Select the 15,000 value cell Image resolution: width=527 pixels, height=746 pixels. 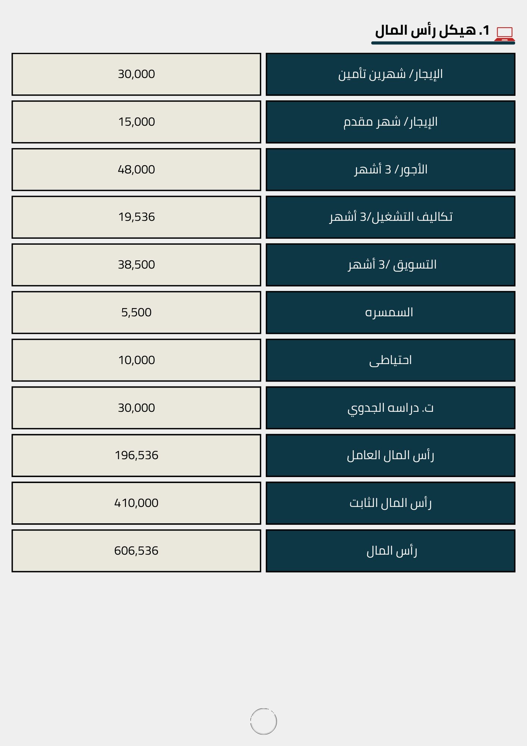click(136, 122)
